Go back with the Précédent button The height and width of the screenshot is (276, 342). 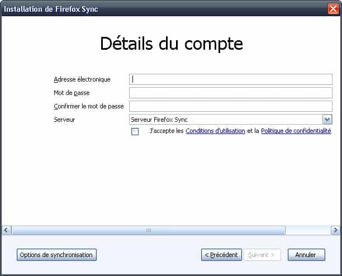pos(221,255)
